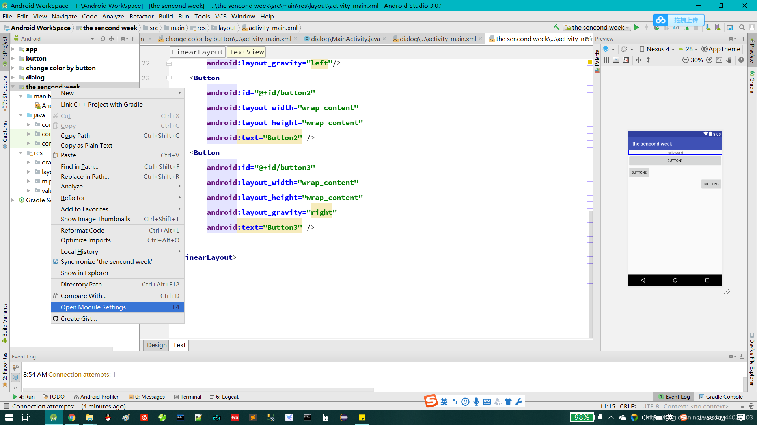This screenshot has height=425, width=757.
Task: Click Collapse All icon in Project panel
Action: click(112, 39)
